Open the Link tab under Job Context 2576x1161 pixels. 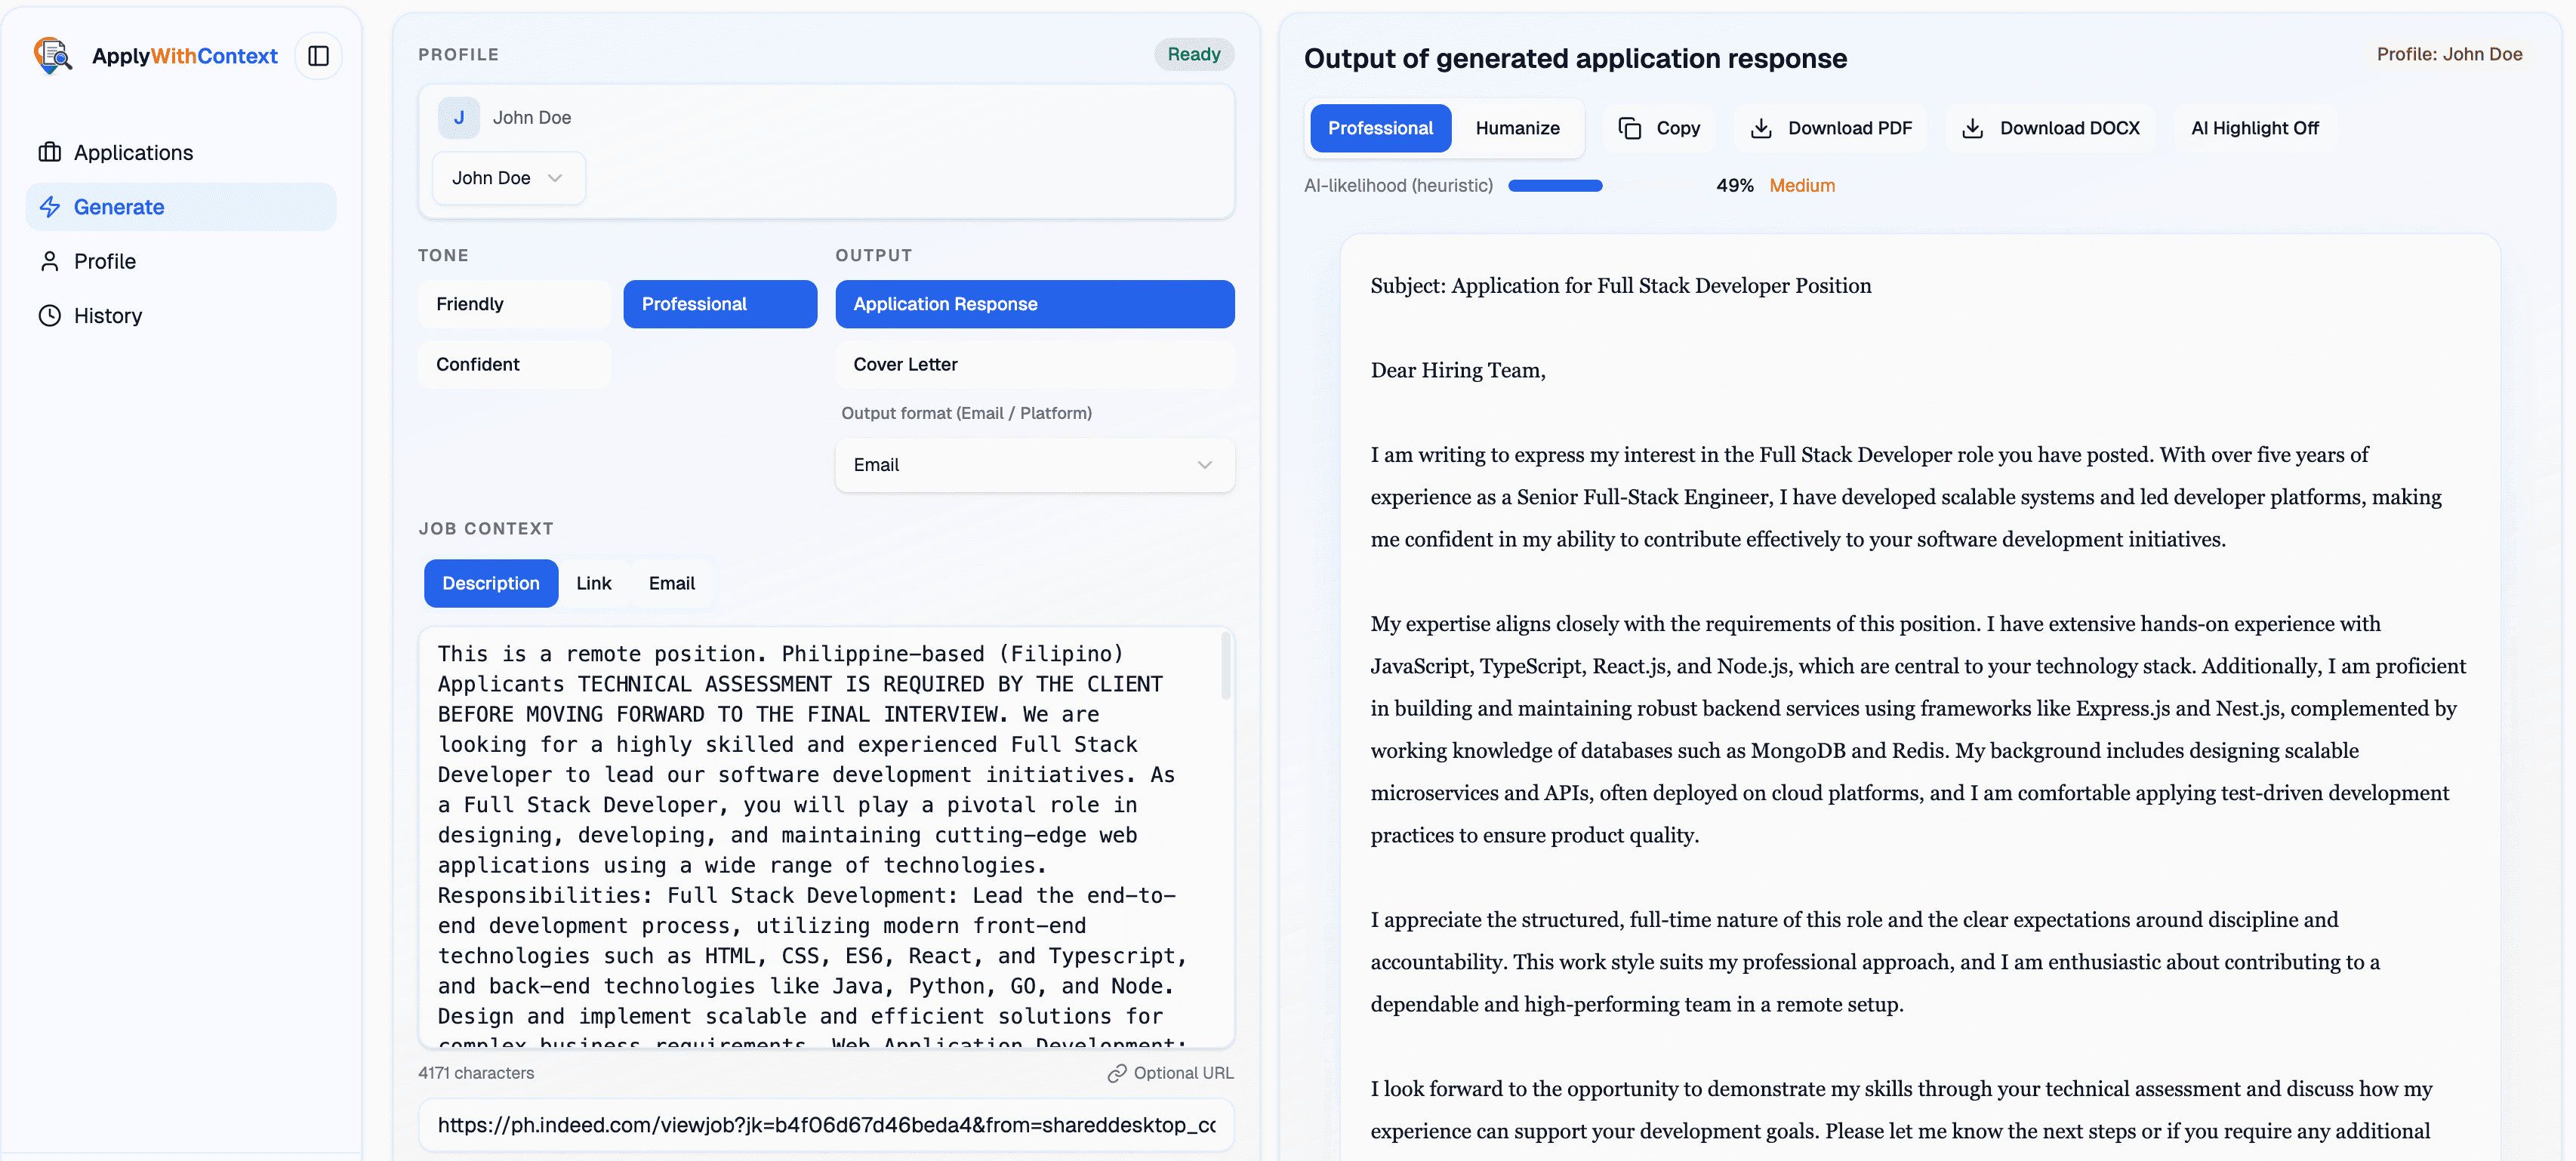[x=594, y=583]
